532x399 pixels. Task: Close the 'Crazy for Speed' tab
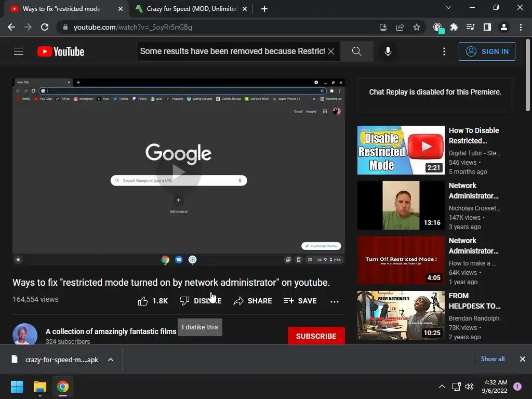[x=245, y=9]
